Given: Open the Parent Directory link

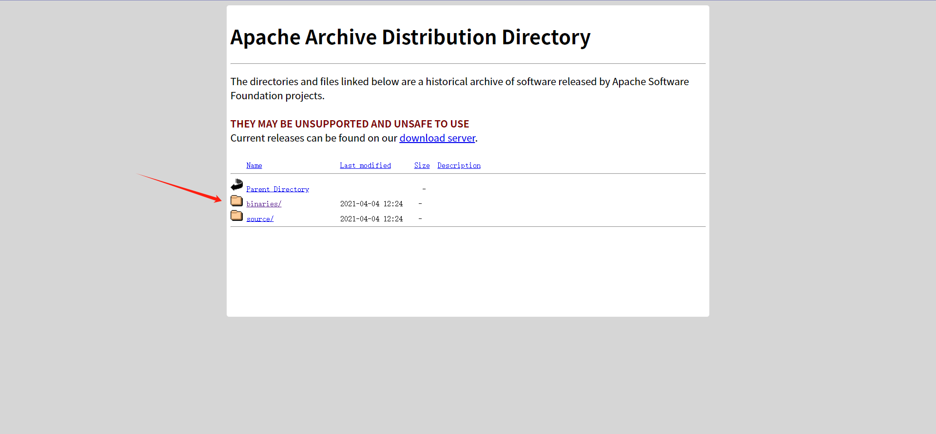Looking at the screenshot, I should click(277, 189).
